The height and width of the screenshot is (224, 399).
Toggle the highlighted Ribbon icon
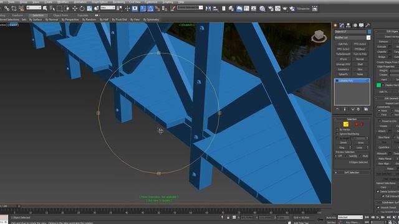[239, 8]
